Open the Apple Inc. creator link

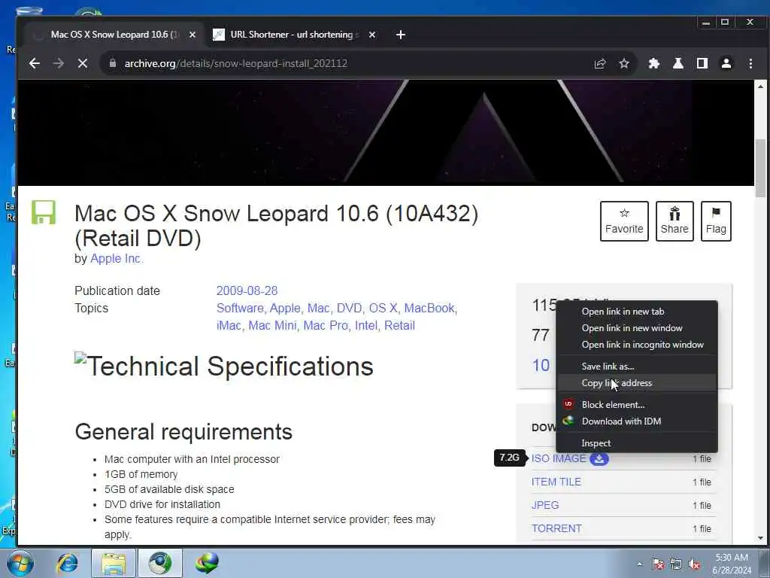click(x=117, y=259)
